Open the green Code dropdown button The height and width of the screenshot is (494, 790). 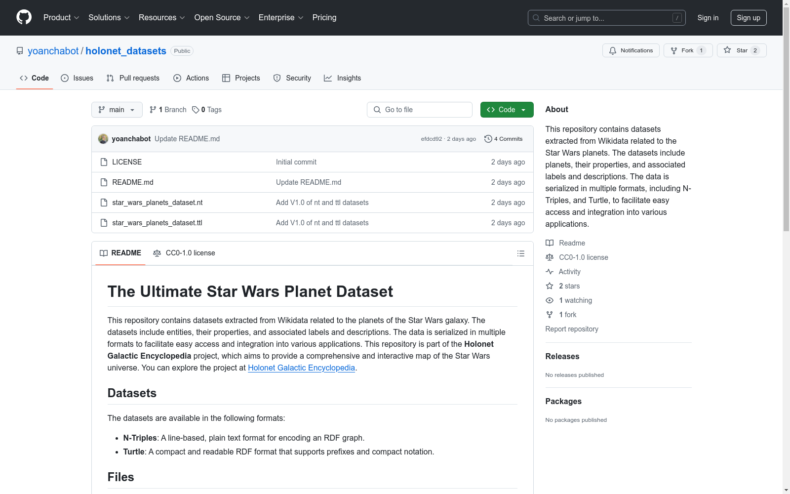[x=507, y=110]
